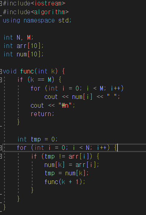Screen dimensions: 146x215
Task: Collapse the void func(int k) function
Action: [x=1, y=71]
